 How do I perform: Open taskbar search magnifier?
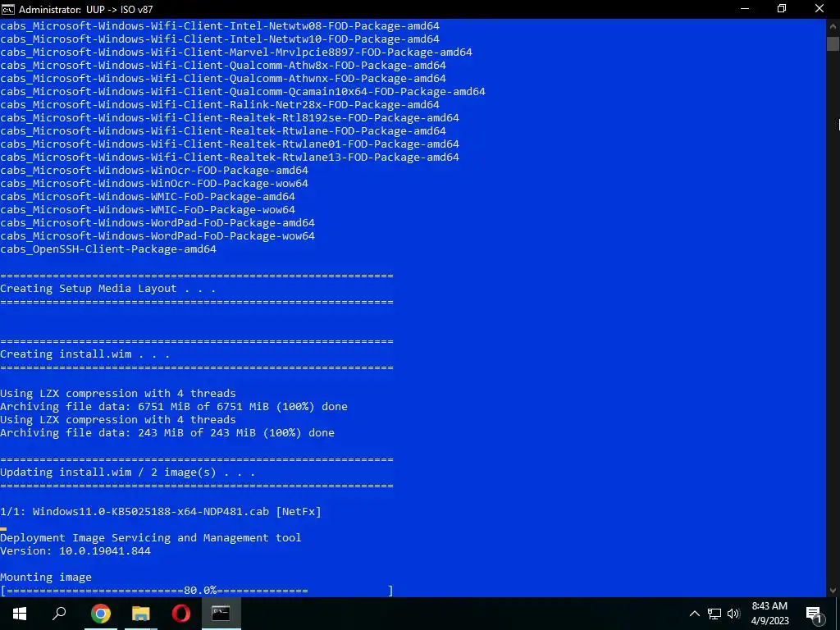[59, 614]
